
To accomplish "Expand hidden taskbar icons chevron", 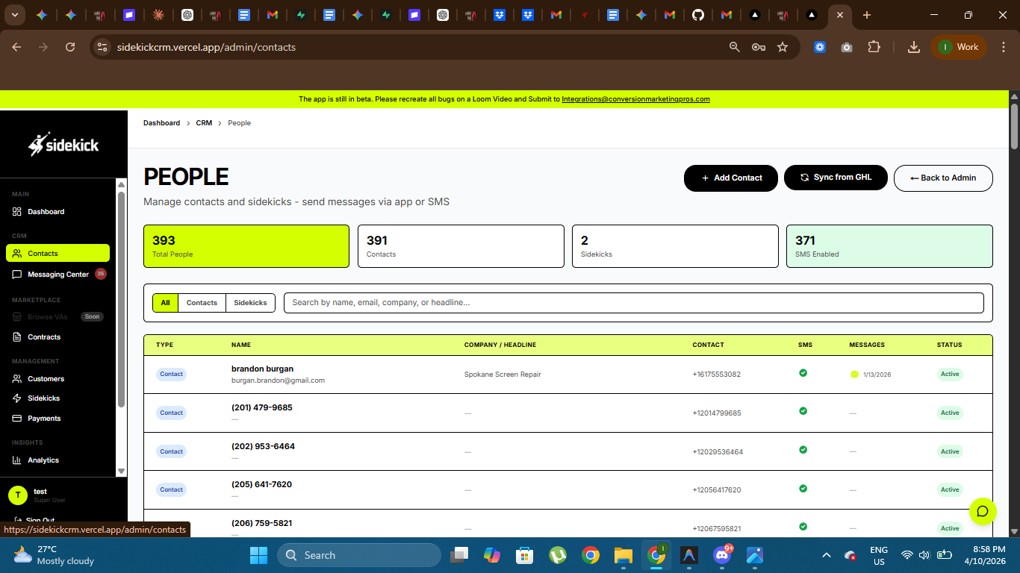I will pos(826,555).
